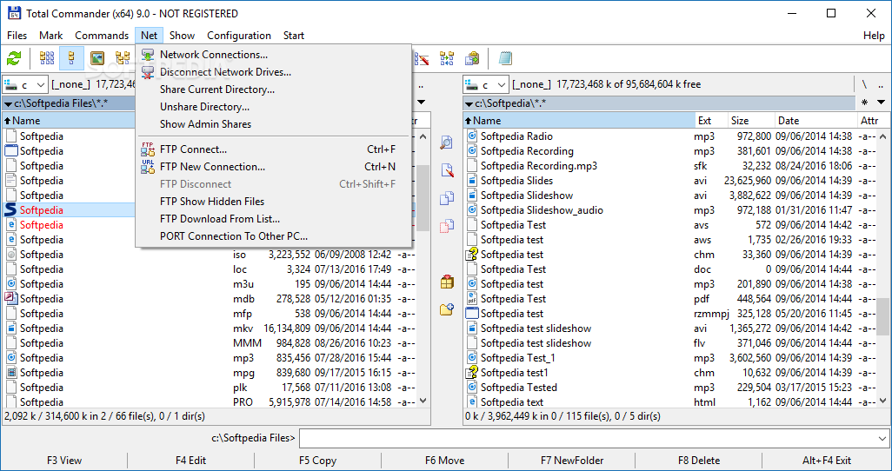Toggle FTP Show Hidden Files option

(212, 202)
